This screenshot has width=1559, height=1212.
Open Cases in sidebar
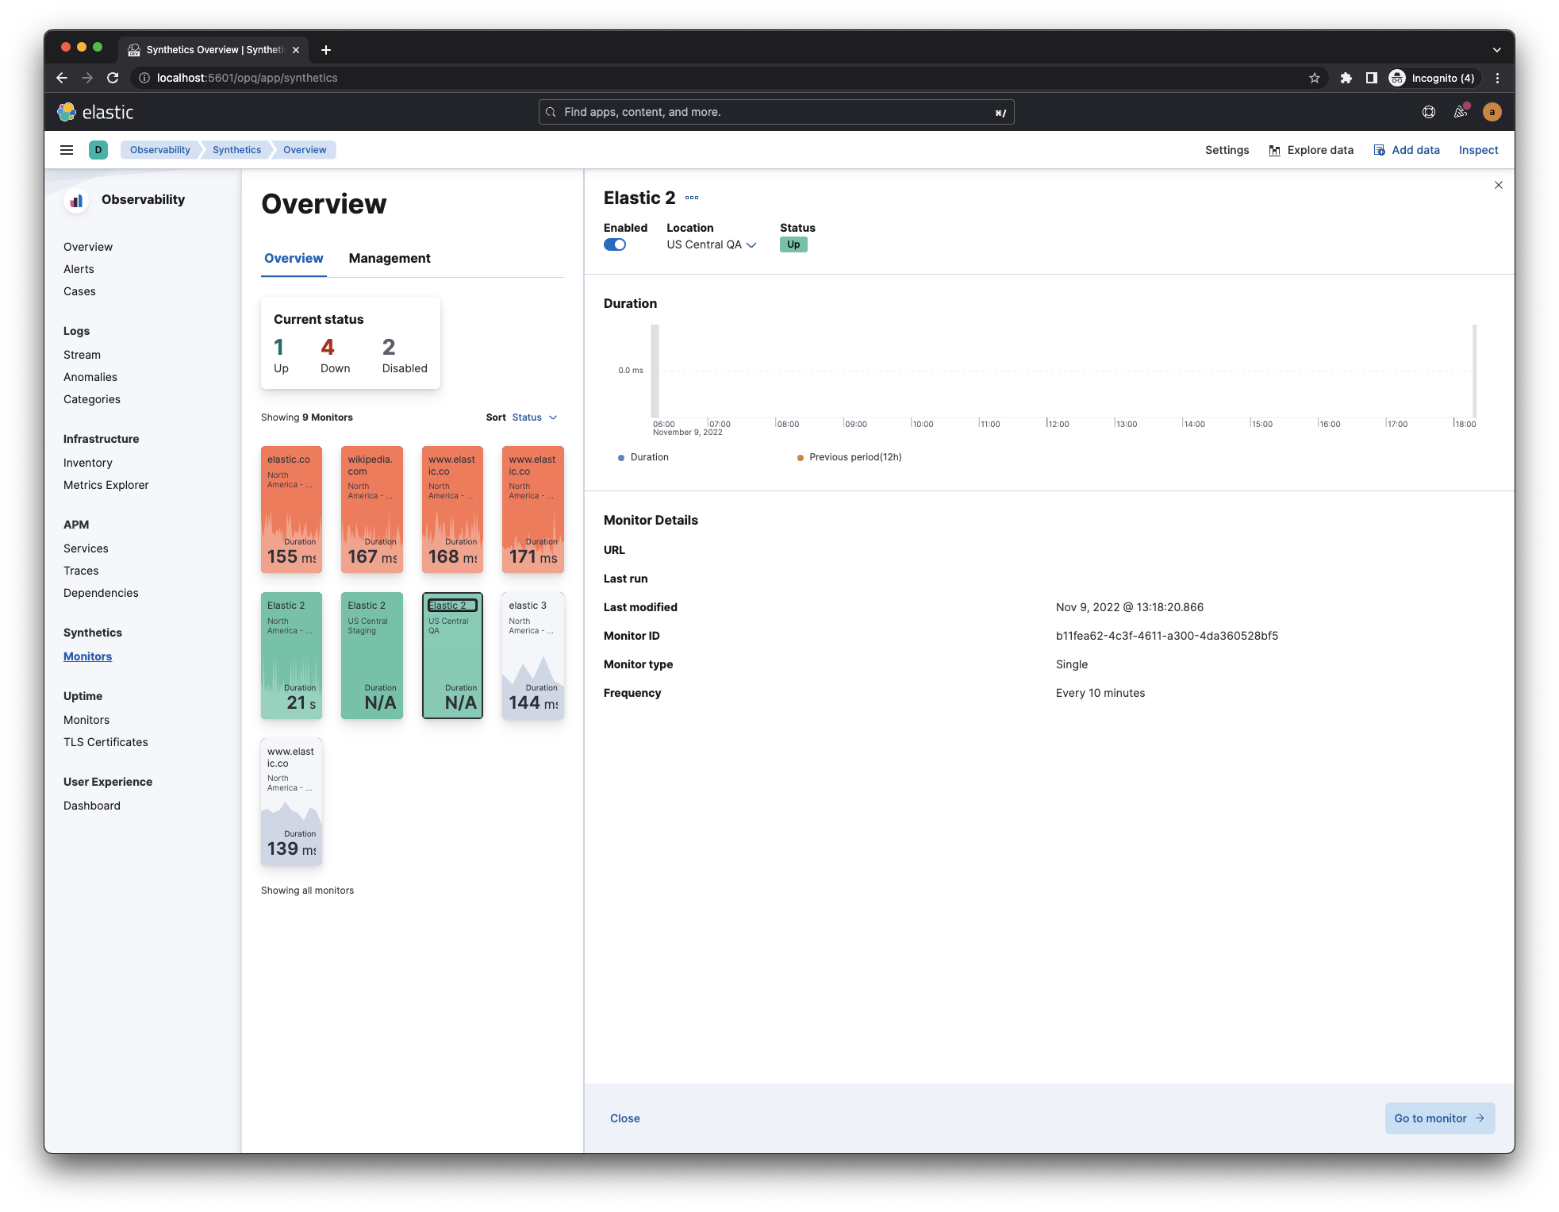point(79,291)
